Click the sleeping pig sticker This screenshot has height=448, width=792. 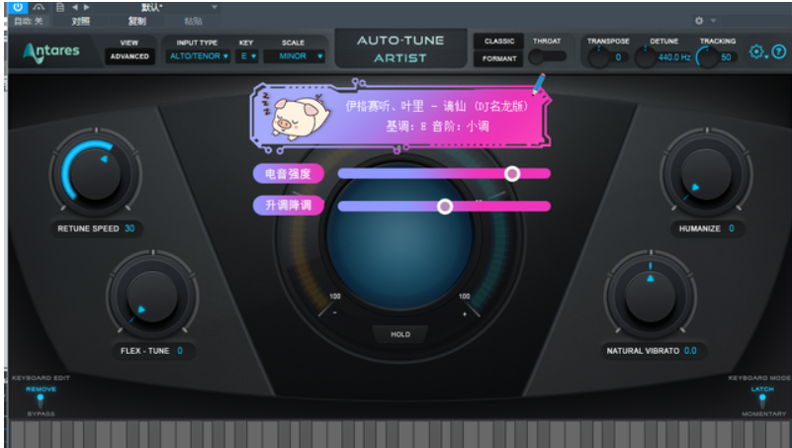click(299, 117)
